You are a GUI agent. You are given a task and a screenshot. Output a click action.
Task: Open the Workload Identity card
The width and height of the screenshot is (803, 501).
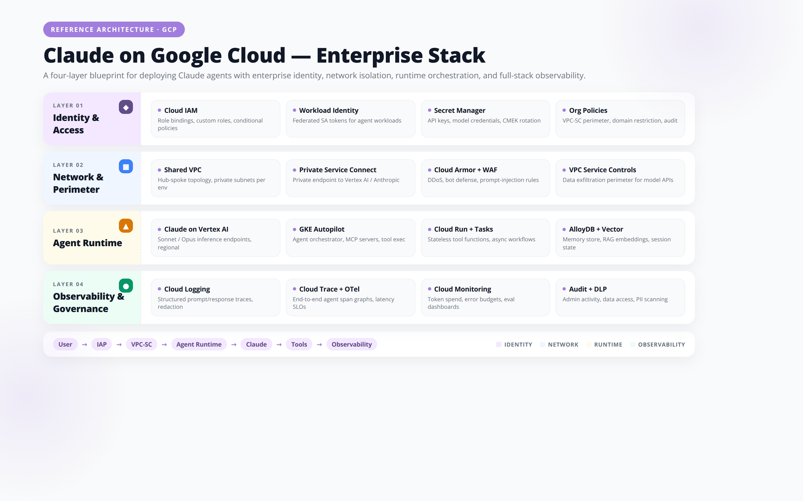tap(351, 119)
